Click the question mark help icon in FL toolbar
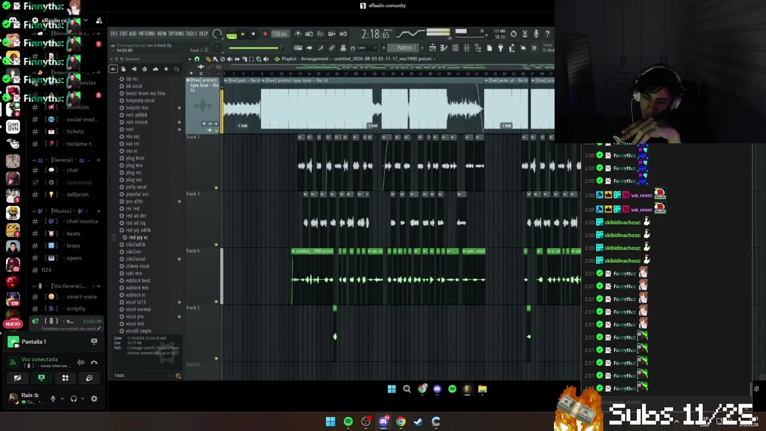Image resolution: width=766 pixels, height=431 pixels. point(547,34)
